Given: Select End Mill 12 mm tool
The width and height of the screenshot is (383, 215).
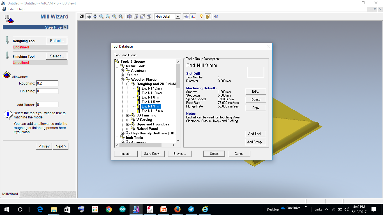Looking at the screenshot, I should [152, 88].
